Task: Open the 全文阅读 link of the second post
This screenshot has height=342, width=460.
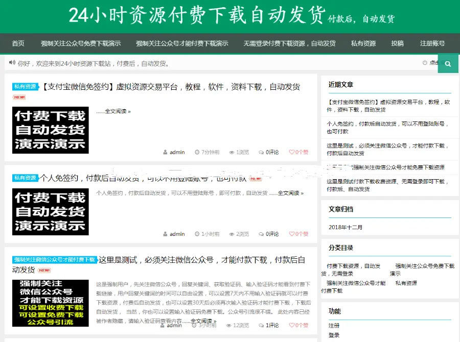Action: [290, 193]
